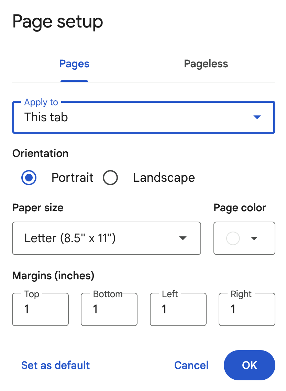Image resolution: width=286 pixels, height=391 pixels.
Task: Click the Right margin input field
Action: coord(247,309)
